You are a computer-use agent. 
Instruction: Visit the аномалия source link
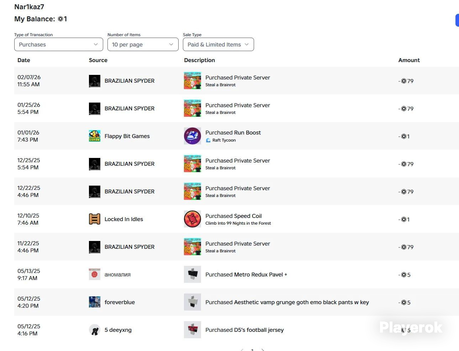point(117,275)
